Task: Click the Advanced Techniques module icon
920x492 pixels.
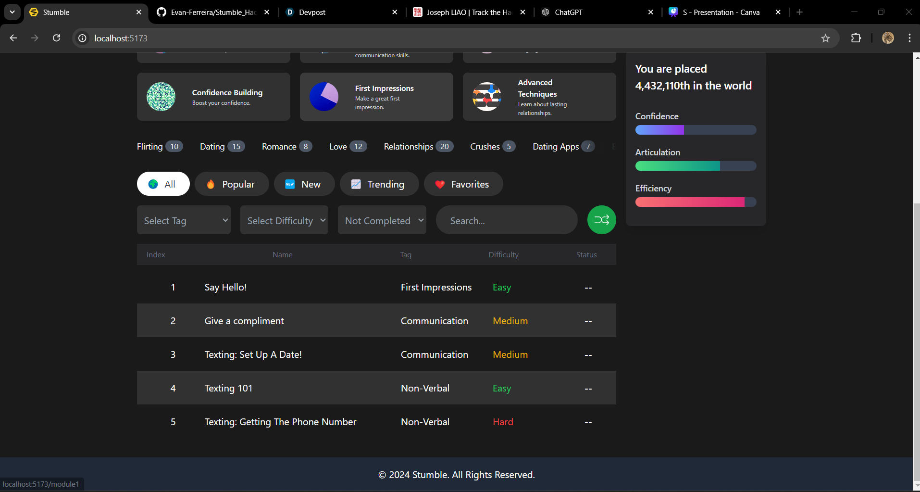Action: pos(487,97)
